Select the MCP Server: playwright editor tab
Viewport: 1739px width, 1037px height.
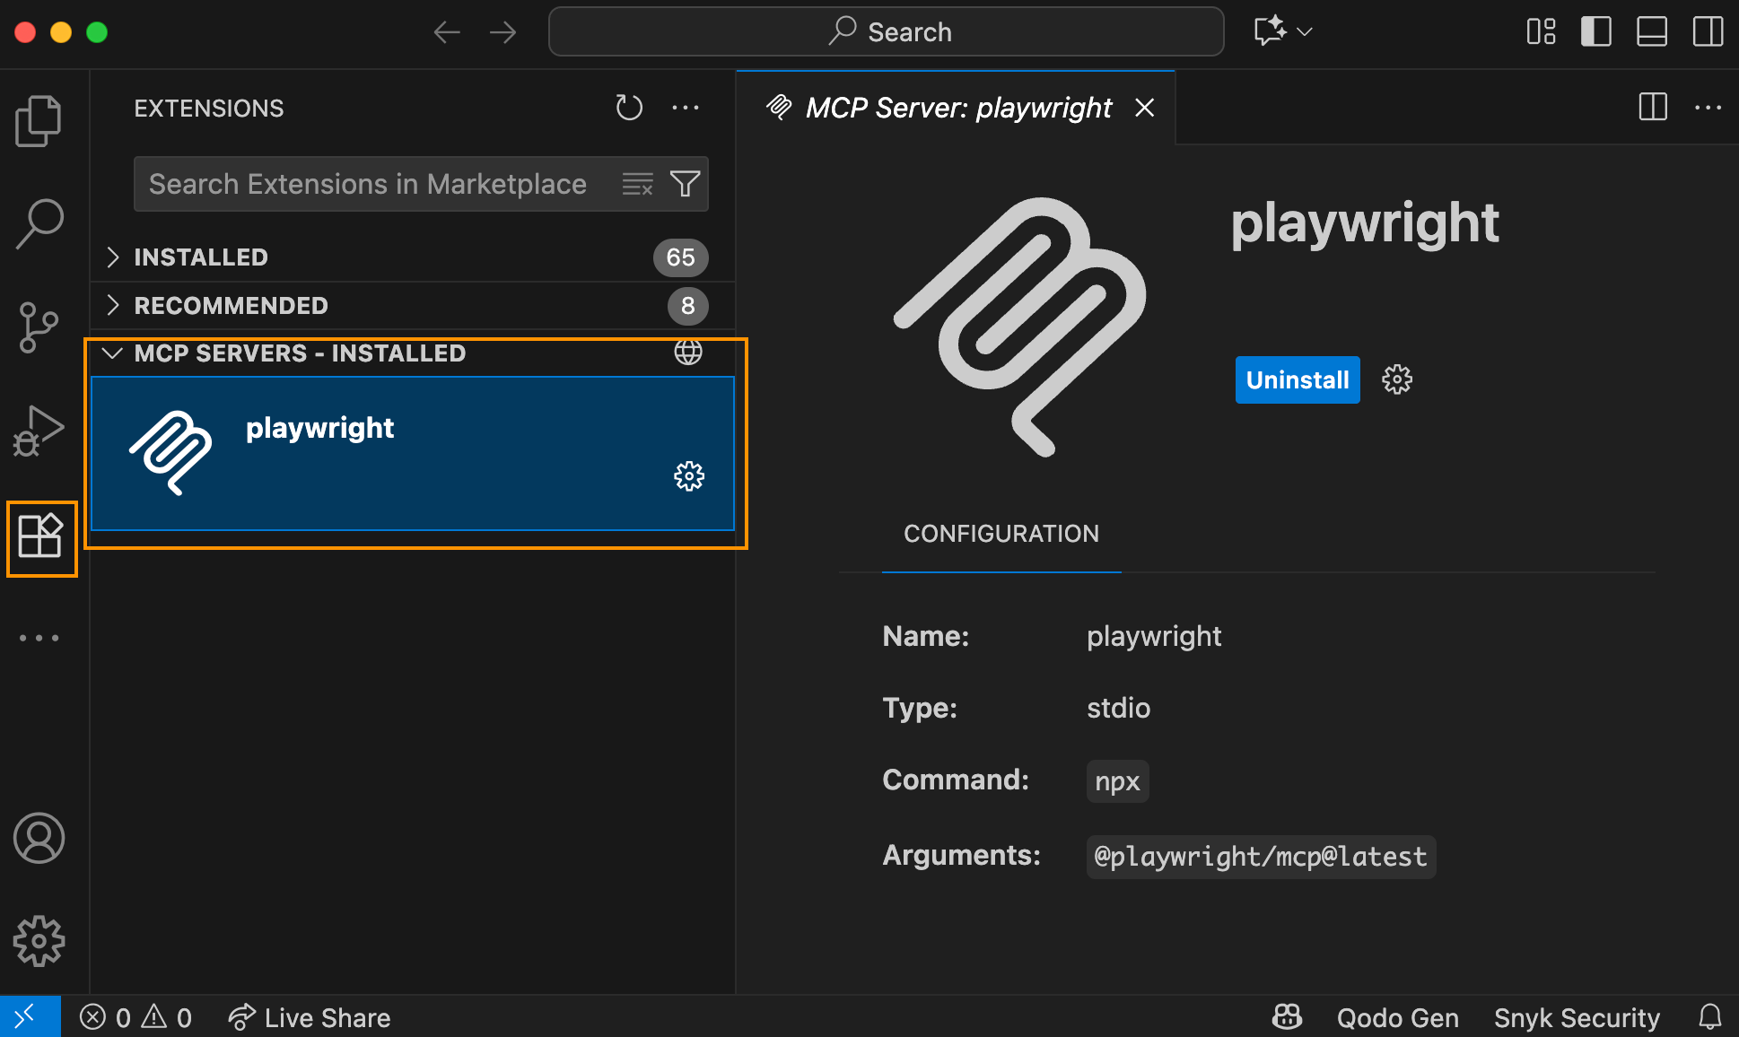coord(957,109)
